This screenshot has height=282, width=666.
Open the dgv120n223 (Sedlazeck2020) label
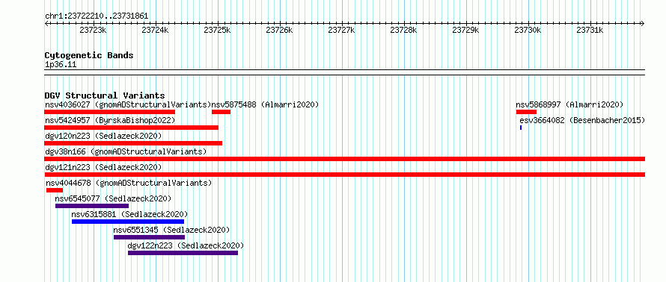103,136
